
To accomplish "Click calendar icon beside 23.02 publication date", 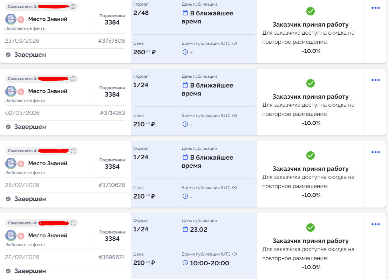I will [x=185, y=229].
